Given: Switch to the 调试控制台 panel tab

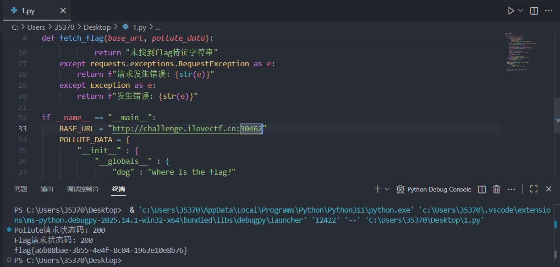Looking at the screenshot, I should coord(82,189).
